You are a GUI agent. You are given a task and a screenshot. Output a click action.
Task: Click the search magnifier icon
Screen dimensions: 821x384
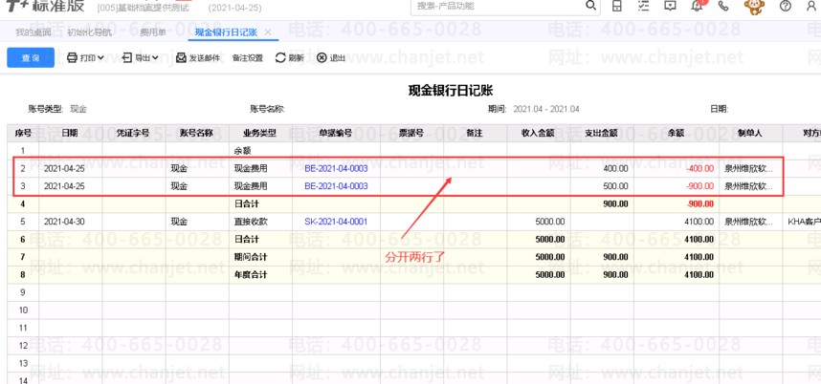(x=590, y=6)
